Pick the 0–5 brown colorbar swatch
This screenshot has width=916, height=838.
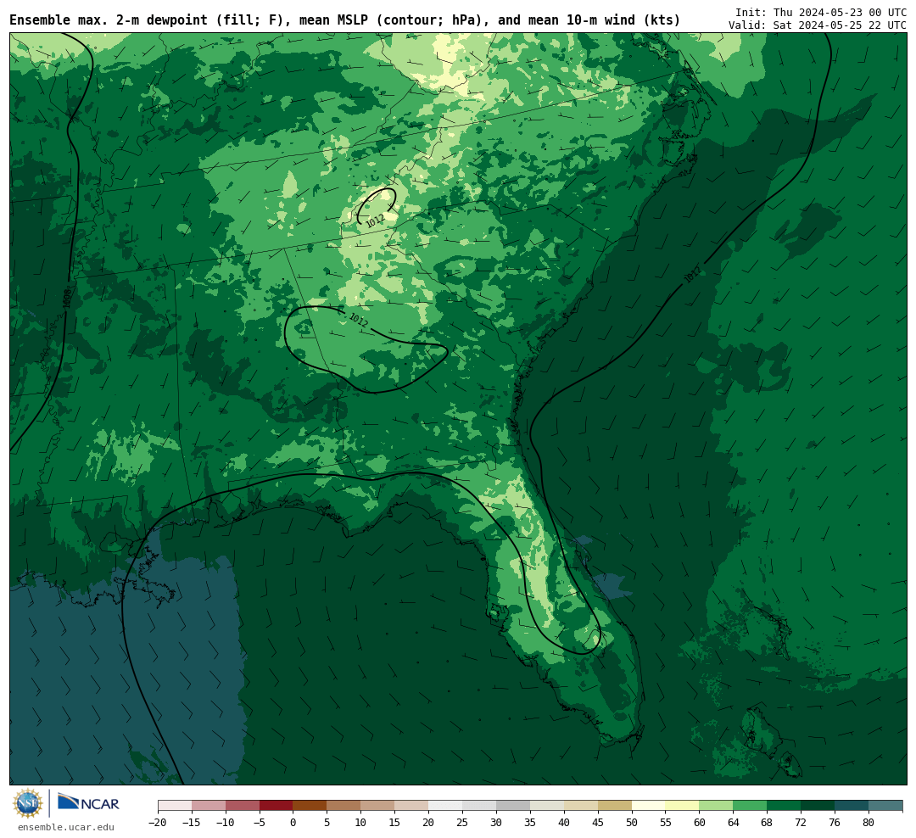click(x=310, y=806)
